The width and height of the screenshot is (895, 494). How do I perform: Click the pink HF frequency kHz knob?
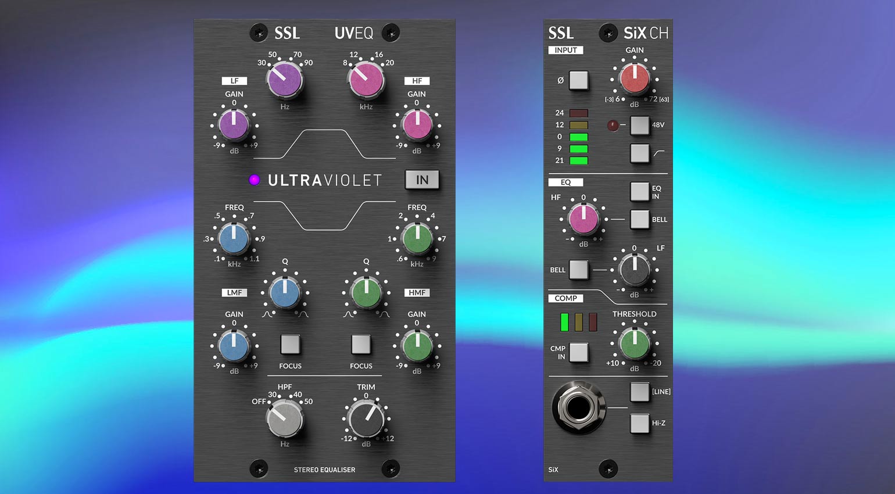(366, 80)
